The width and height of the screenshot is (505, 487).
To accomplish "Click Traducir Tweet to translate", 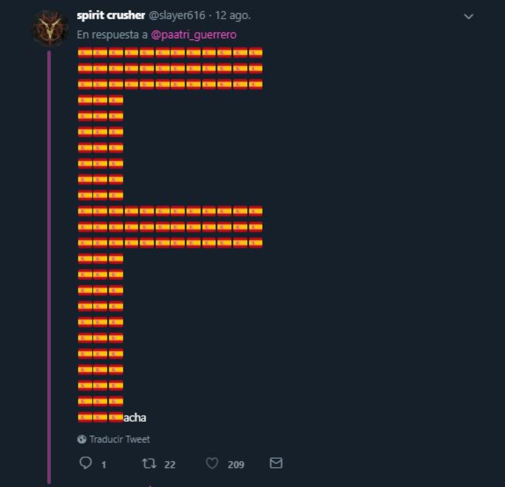I will point(120,439).
